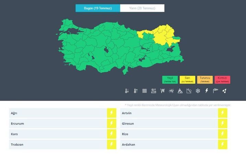
Task: Switch to Bugün (19 Temmuz) tab
Action: pos(98,8)
